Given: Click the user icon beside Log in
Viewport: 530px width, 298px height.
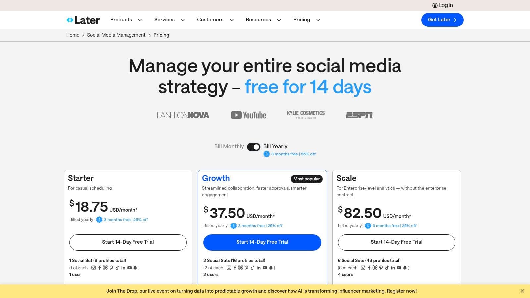Looking at the screenshot, I should (435, 5).
